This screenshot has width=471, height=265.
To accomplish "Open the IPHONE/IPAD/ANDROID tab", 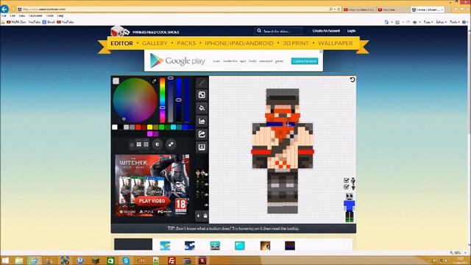I will (x=239, y=43).
